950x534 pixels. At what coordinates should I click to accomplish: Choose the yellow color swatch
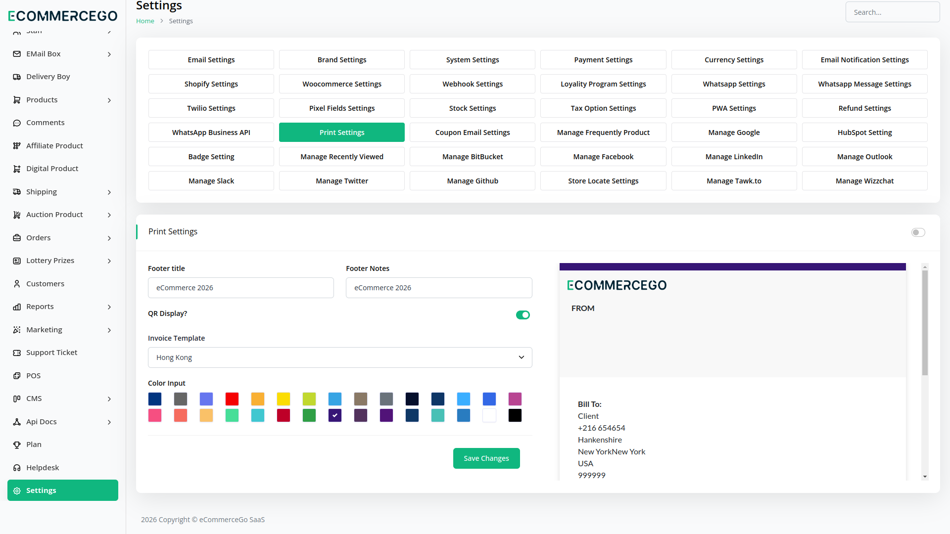point(284,399)
